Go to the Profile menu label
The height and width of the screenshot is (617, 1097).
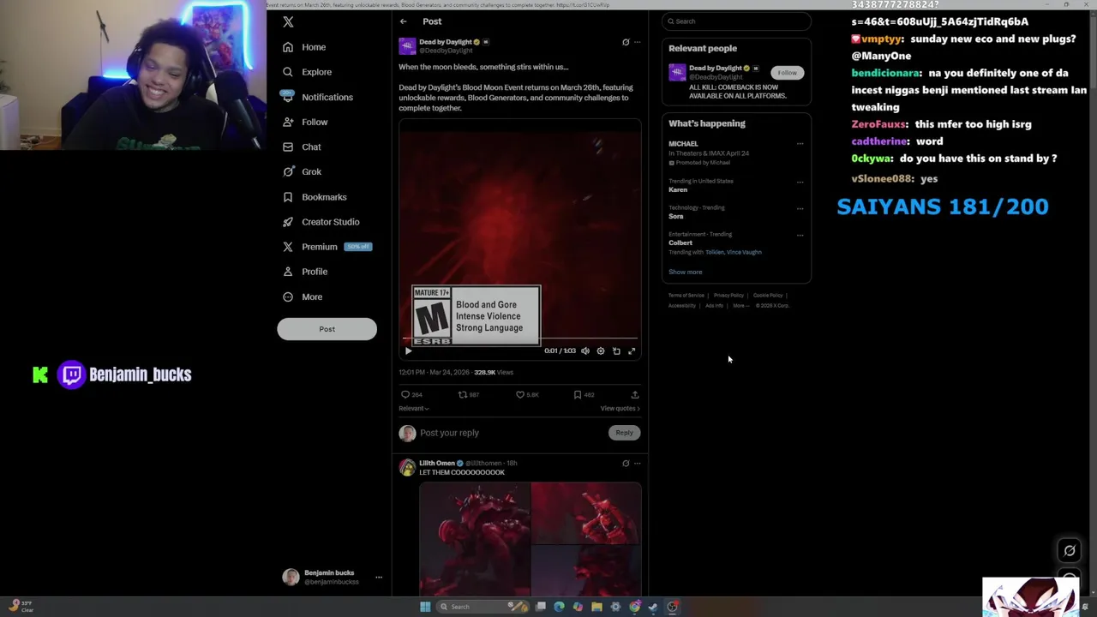(x=315, y=272)
